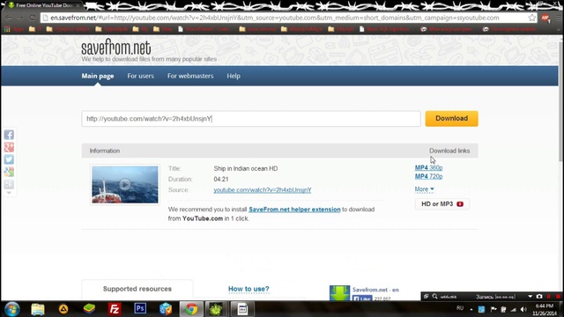Open the BlueStacks stacked-layers taskbar icon
This screenshot has height=317, width=564.
[x=89, y=309]
